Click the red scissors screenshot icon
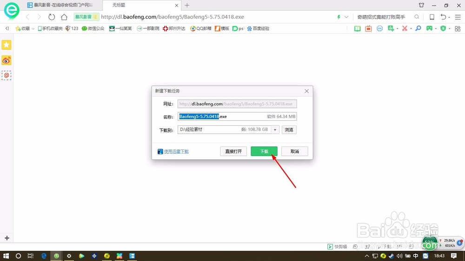 [x=405, y=28]
